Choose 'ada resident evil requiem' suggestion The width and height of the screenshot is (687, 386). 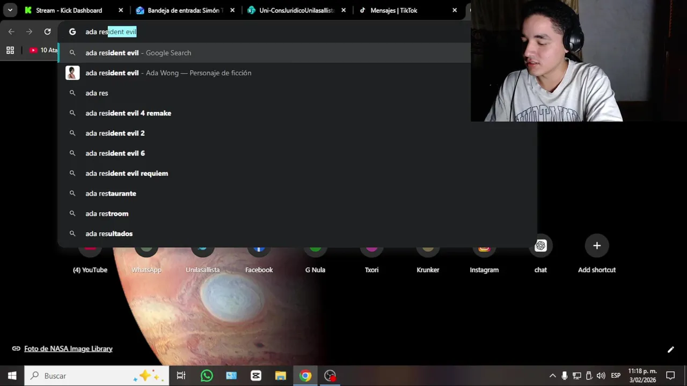[297, 173]
